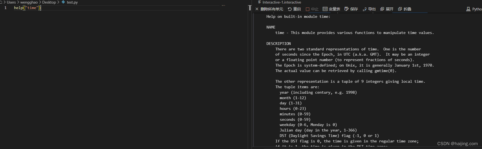Open the Users breadcrumb segment
Screen dimensions: 482x149
11,2
